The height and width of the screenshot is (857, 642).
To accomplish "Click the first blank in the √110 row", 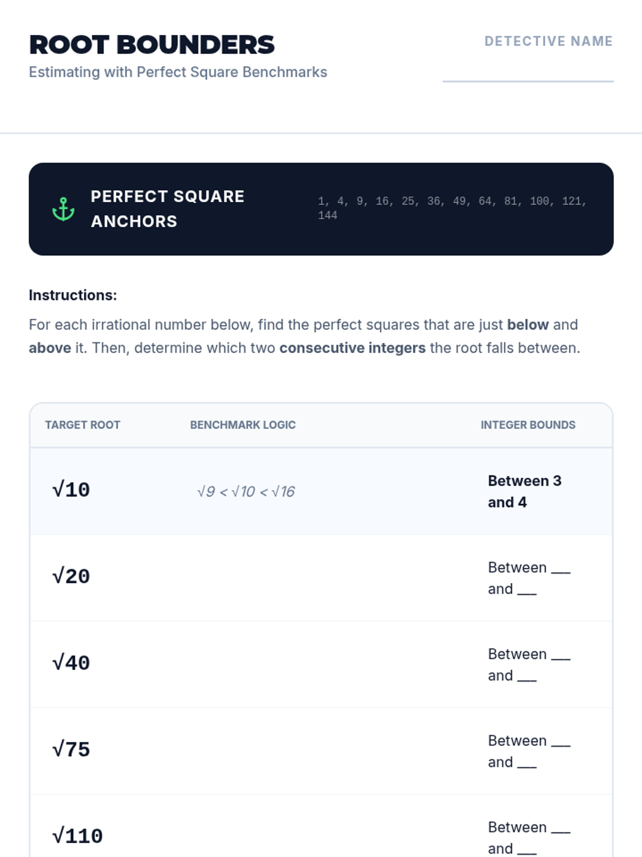I will [x=561, y=830].
